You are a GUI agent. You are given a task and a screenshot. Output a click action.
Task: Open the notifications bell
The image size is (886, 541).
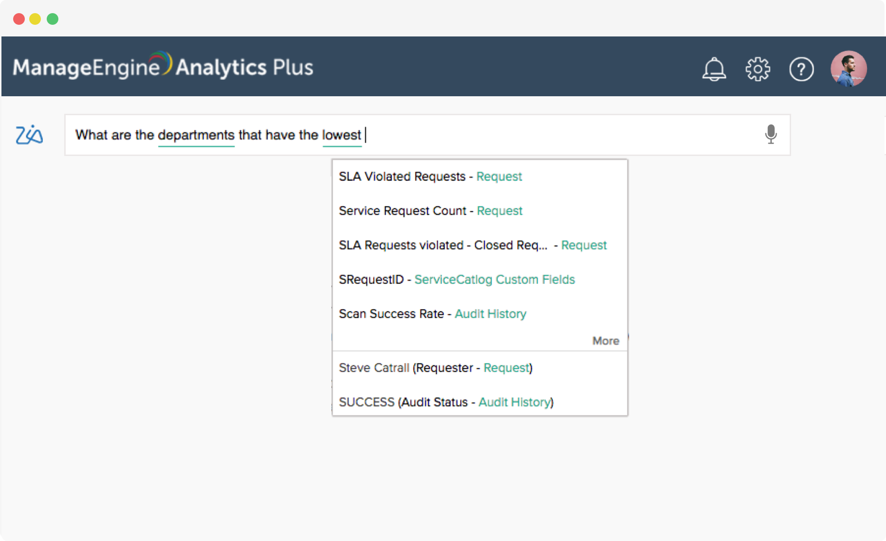coord(714,69)
